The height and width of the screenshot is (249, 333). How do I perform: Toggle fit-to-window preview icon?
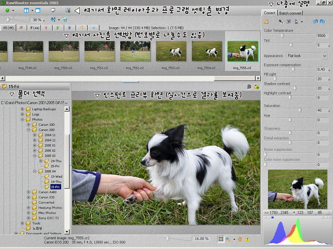[221, 239]
